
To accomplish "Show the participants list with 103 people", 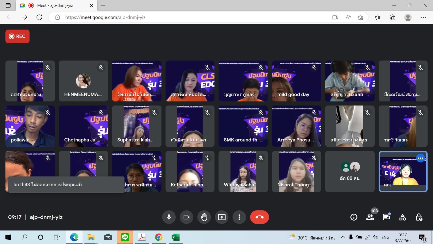I will tap(370, 217).
